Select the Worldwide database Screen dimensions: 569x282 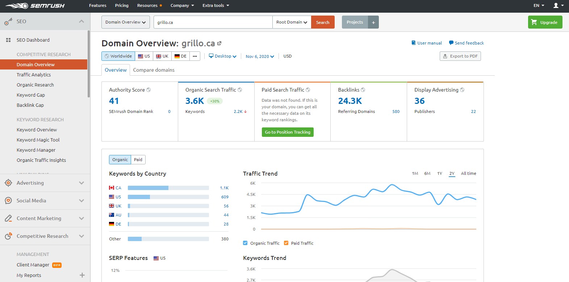118,56
